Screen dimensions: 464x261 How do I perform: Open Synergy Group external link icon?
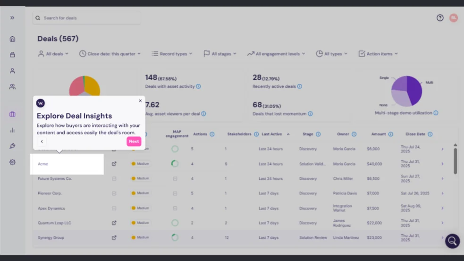(114, 237)
